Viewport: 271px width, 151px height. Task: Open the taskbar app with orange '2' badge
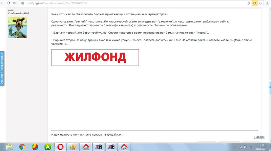tap(73, 147)
